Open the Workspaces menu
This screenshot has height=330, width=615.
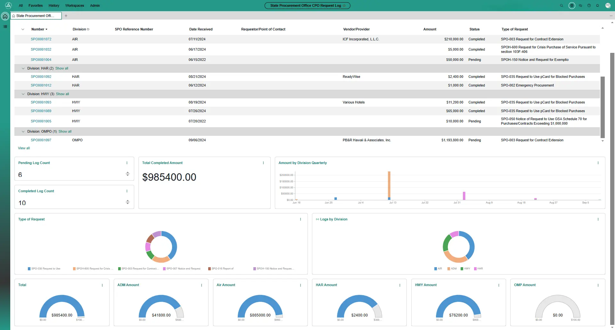[x=75, y=5]
